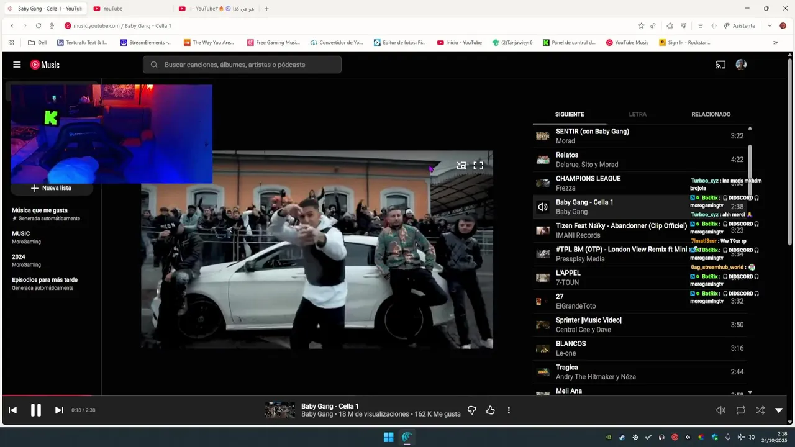Click the Relatos queue thumbnail
The width and height of the screenshot is (795, 447).
tap(543, 160)
